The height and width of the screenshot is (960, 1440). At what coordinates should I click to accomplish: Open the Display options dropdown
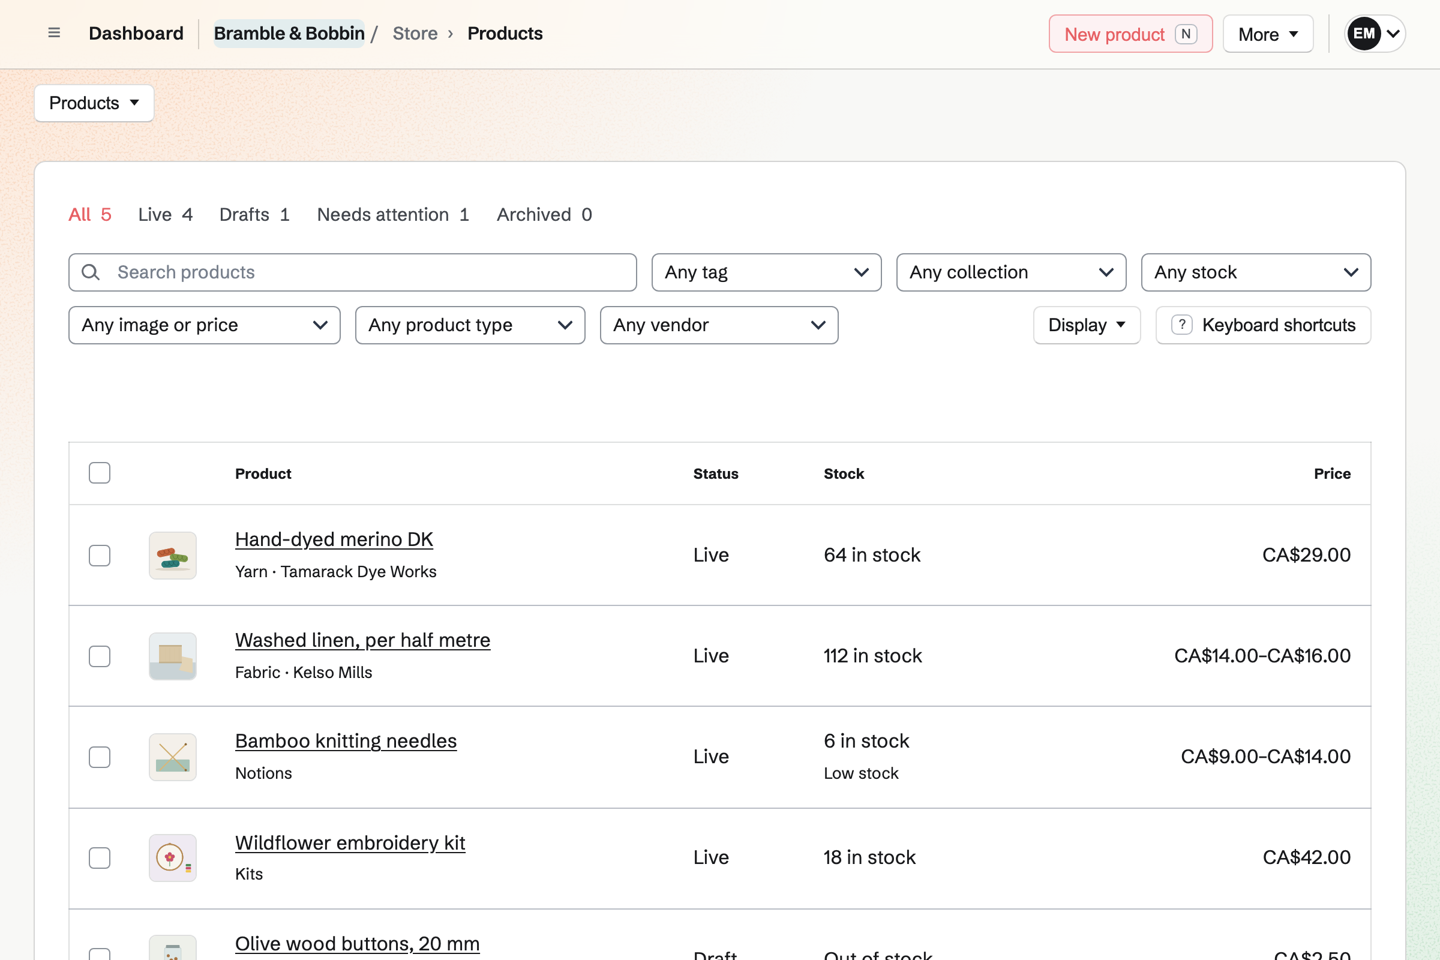[1087, 325]
